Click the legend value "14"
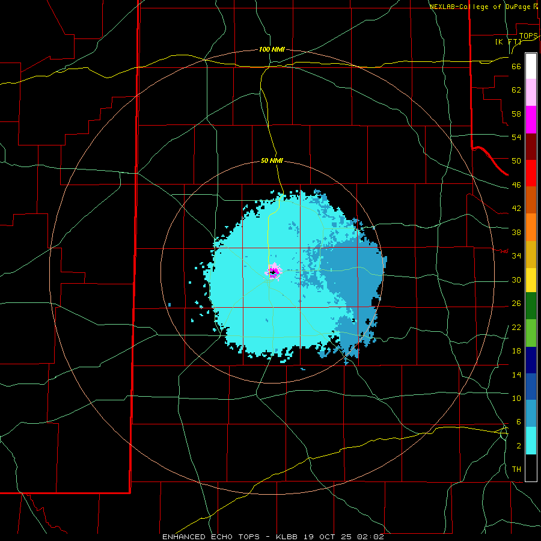This screenshot has width=541, height=541. tap(516, 374)
